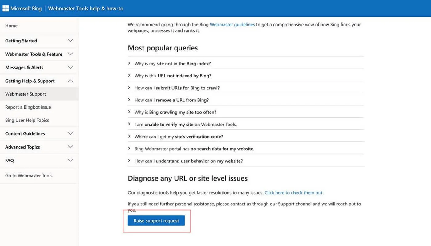This screenshot has height=246, width=431.
Task: Expand Webmaster Tools & Feature chevron
Action: (70, 54)
